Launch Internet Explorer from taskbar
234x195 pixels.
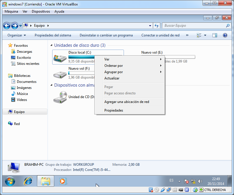coord(28,181)
